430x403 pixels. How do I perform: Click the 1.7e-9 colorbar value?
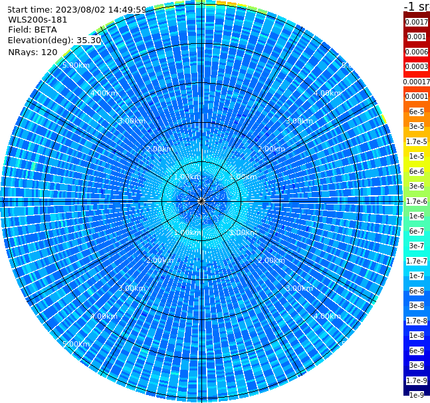pyautogui.click(x=417, y=380)
